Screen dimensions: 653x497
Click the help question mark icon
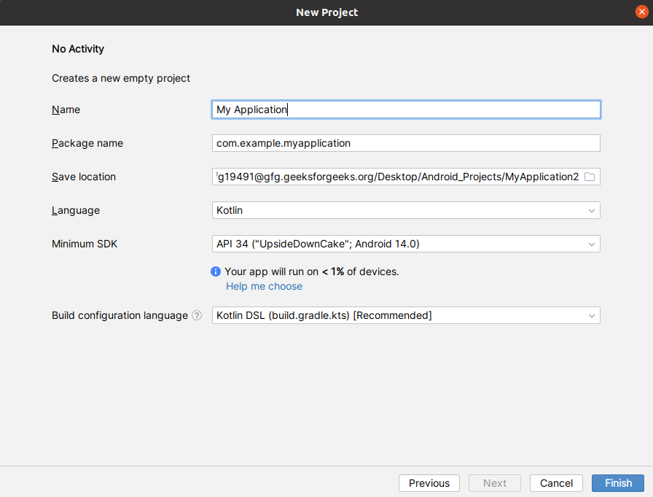(197, 316)
